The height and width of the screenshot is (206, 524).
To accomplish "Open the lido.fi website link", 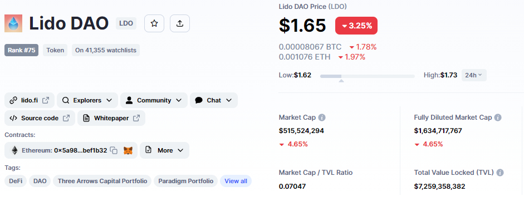I will [x=30, y=100].
